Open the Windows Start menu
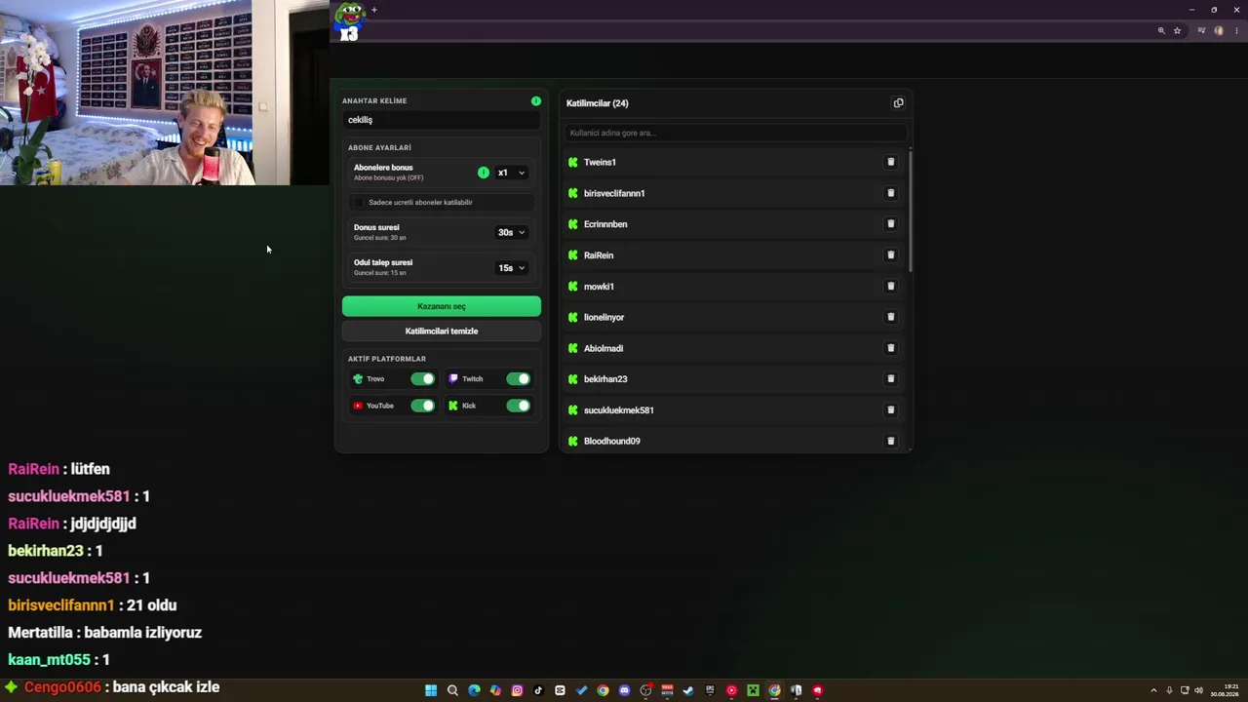Image resolution: width=1248 pixels, height=702 pixels. [x=431, y=690]
